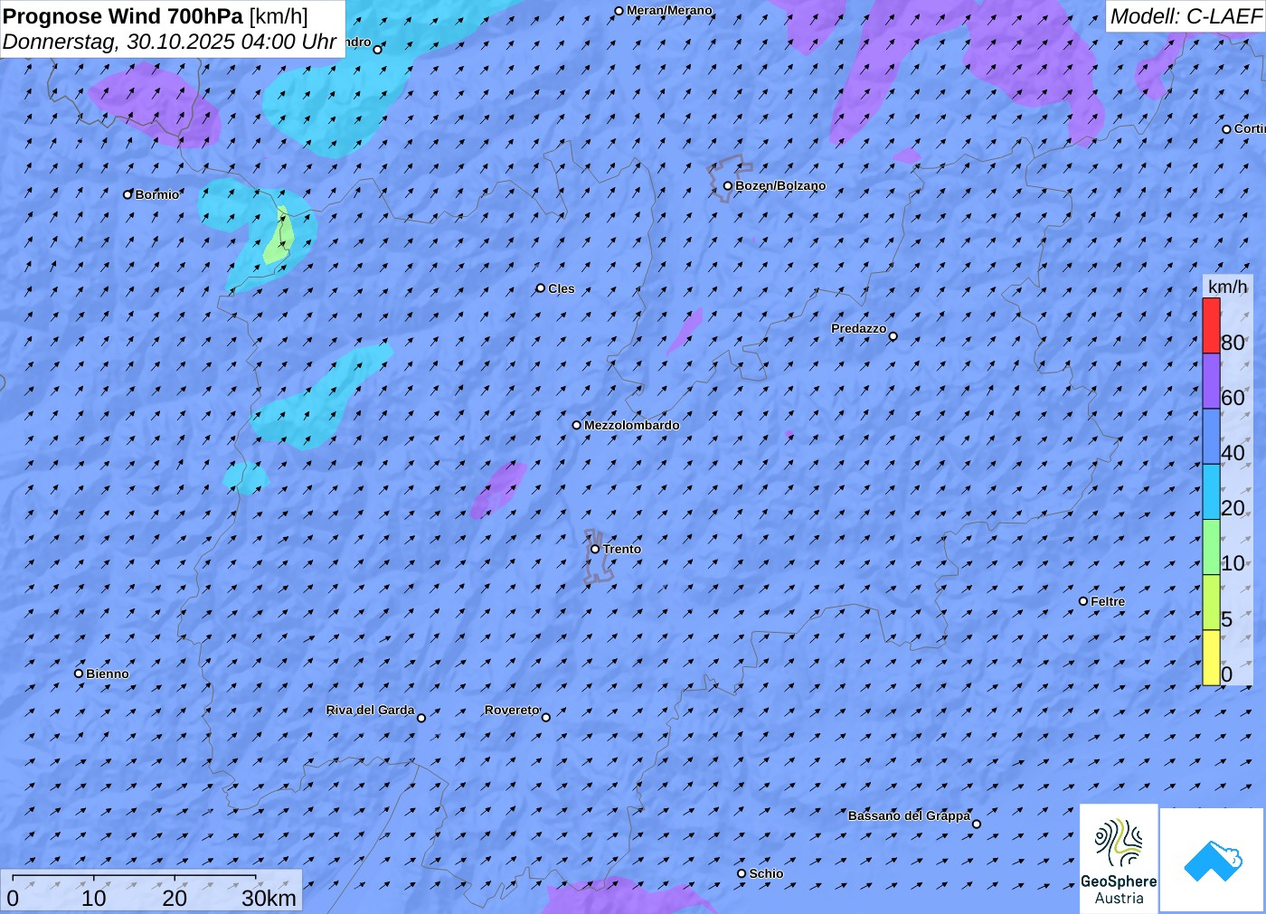
Task: Select the Meran/Merano location marker
Action: tap(619, 12)
